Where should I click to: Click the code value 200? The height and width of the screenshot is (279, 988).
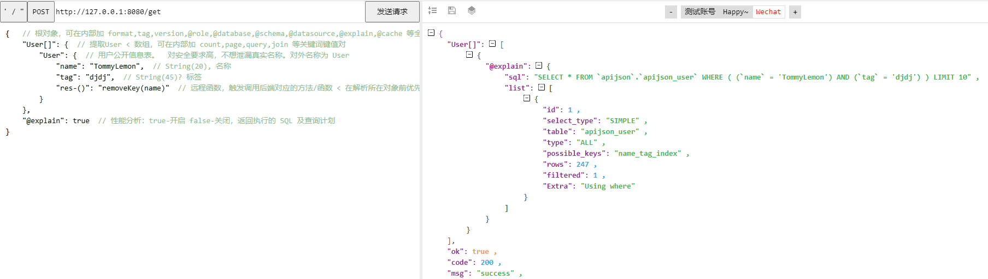click(x=487, y=263)
